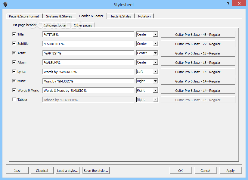Screen dimensions: 248x180
Task: Expand the Artist alignment dropdown
Action: click(x=147, y=53)
